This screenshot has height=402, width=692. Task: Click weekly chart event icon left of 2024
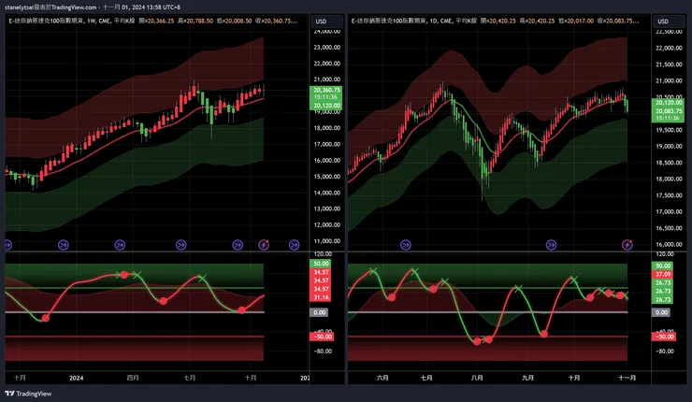[x=64, y=245]
